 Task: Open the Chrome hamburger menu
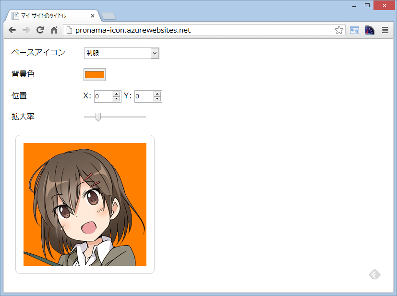tap(385, 30)
